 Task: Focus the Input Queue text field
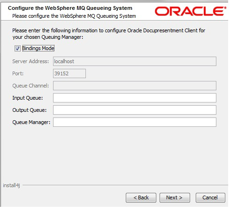(135, 98)
